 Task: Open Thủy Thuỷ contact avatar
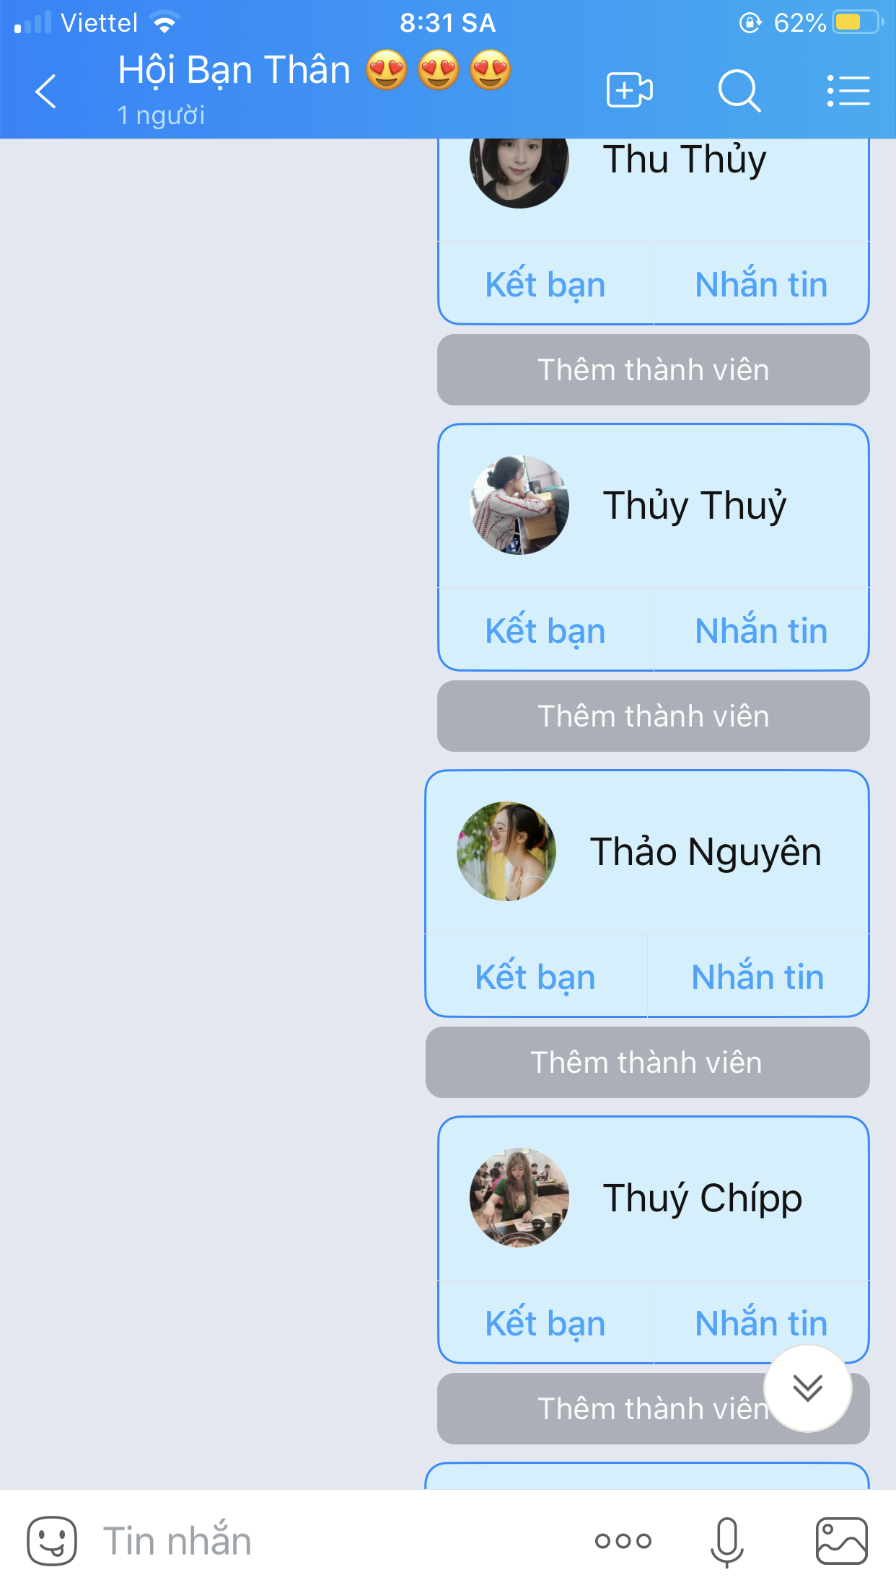pyautogui.click(x=519, y=505)
